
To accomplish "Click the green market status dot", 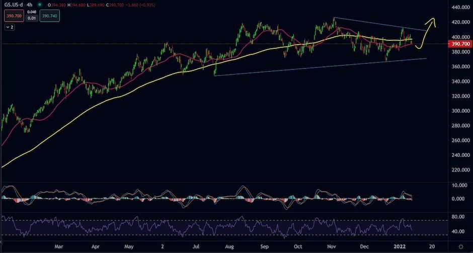I will pyautogui.click(x=40, y=5).
